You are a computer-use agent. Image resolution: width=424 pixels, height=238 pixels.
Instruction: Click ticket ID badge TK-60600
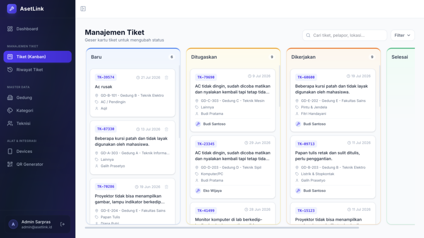point(306,77)
